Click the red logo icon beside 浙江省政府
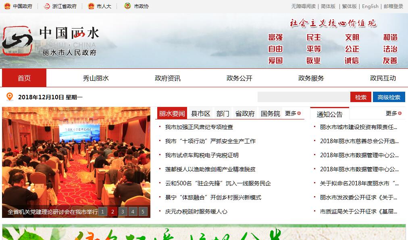408x240 pixels. [47, 6]
